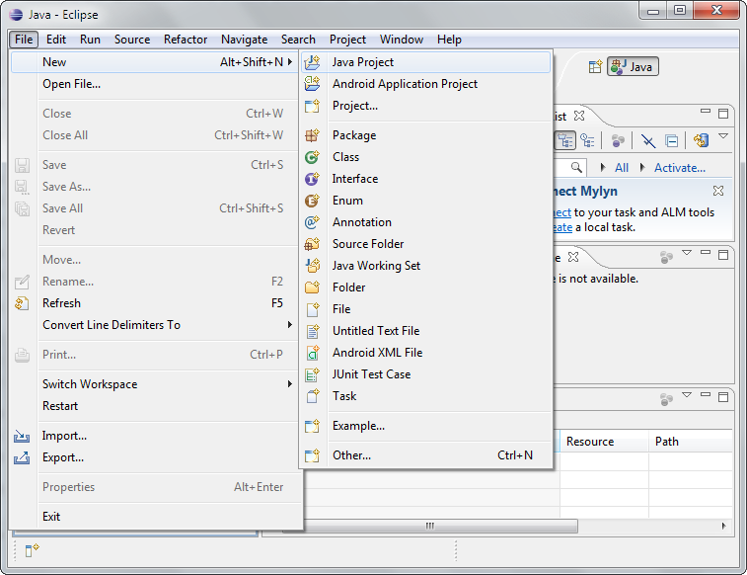
Task: Close the Task List view tab
Action: pos(579,116)
